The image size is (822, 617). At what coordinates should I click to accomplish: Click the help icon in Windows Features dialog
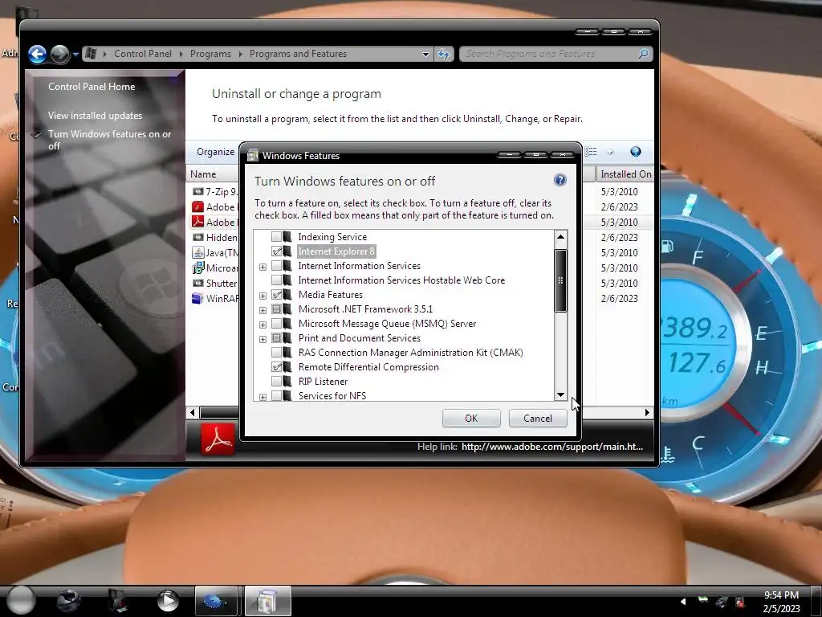point(560,181)
